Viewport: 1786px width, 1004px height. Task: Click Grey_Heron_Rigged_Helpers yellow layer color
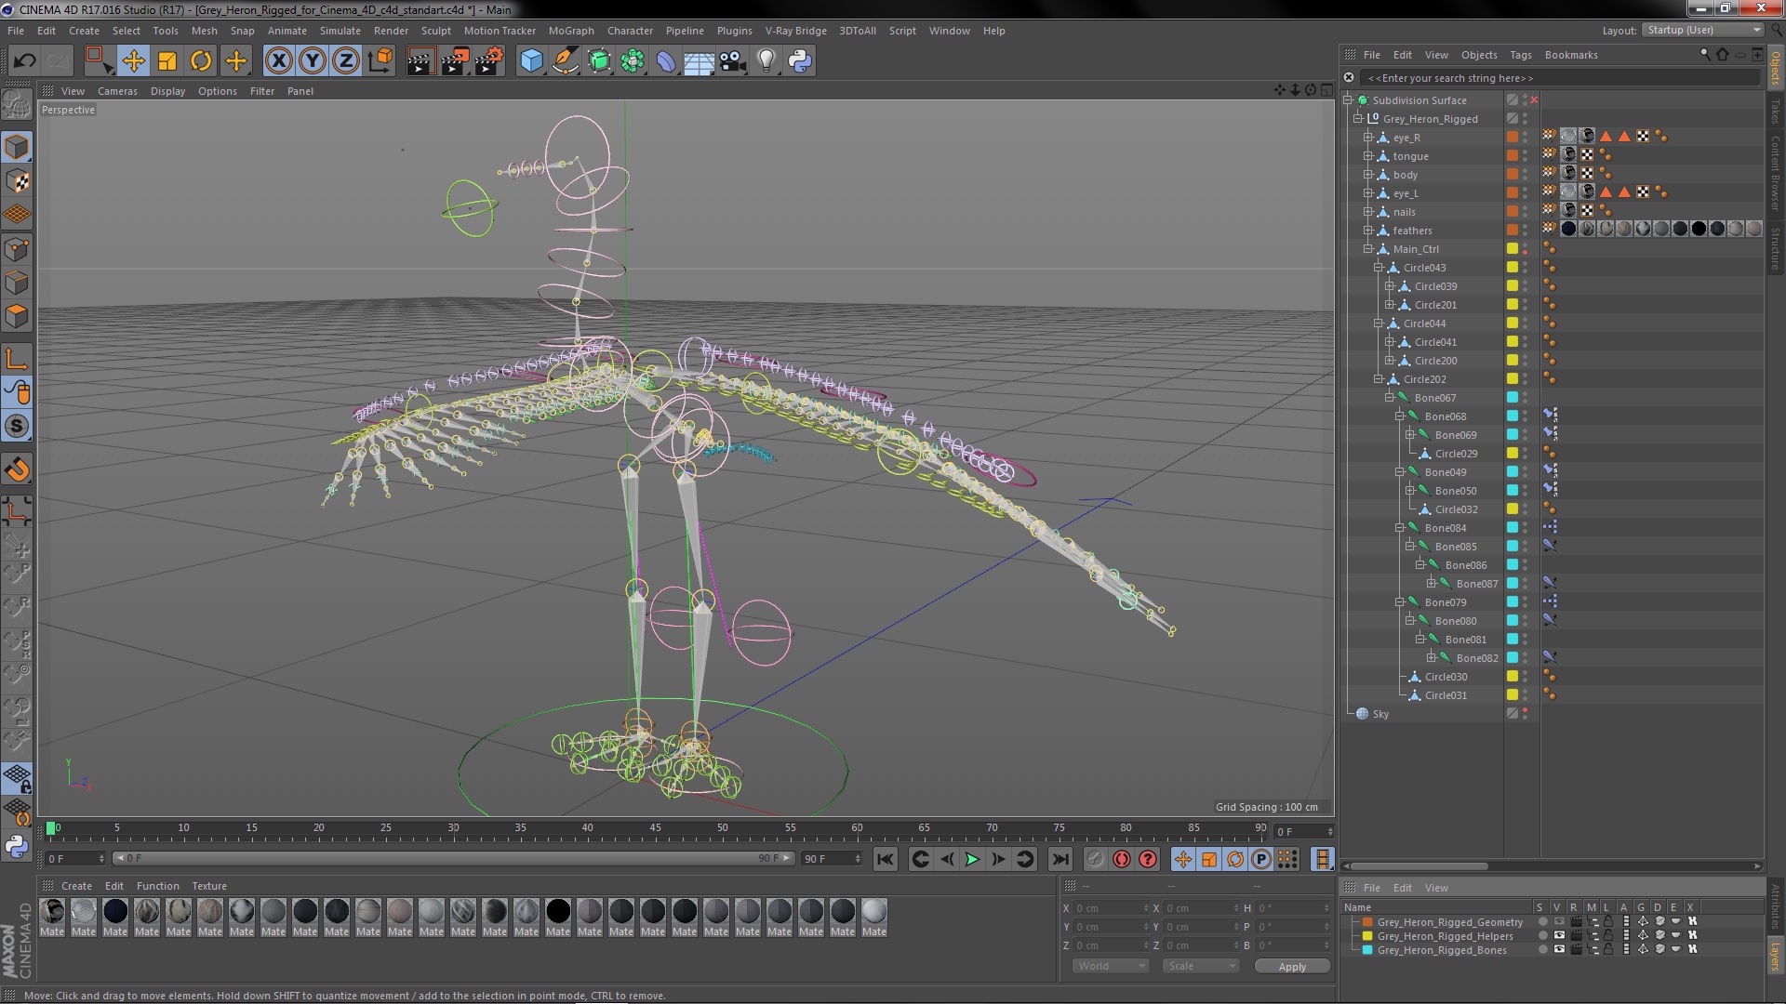[x=1367, y=936]
